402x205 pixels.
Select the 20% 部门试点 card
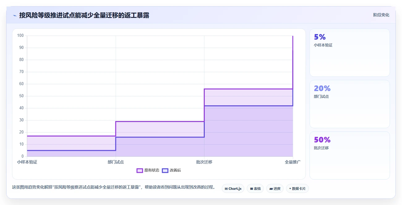click(350, 104)
